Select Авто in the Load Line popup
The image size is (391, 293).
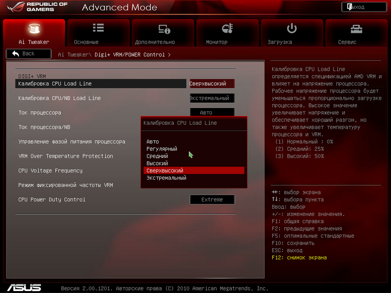click(x=153, y=142)
